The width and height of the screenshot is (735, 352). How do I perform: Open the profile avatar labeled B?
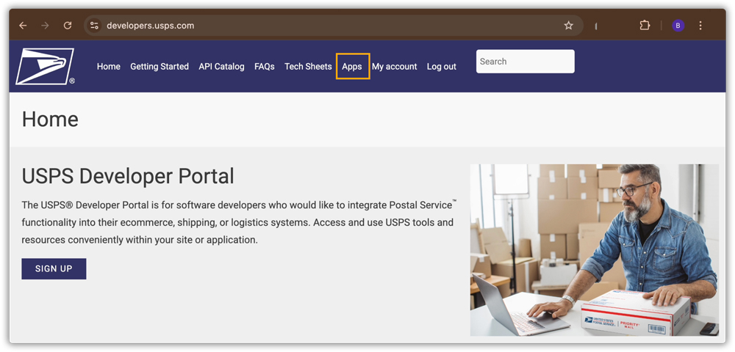(678, 26)
